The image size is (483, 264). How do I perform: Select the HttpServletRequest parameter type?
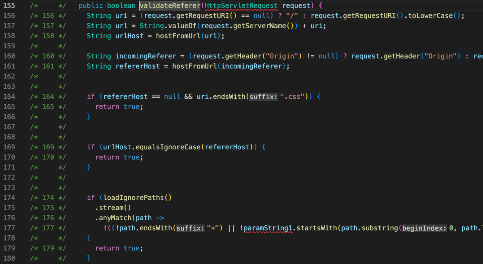[241, 6]
